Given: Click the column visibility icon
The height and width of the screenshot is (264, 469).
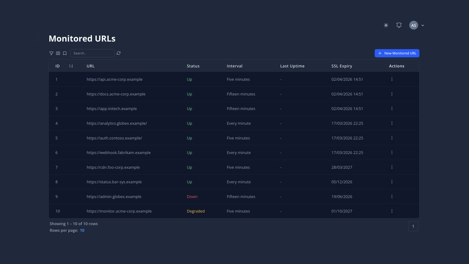Looking at the screenshot, I should [x=58, y=53].
